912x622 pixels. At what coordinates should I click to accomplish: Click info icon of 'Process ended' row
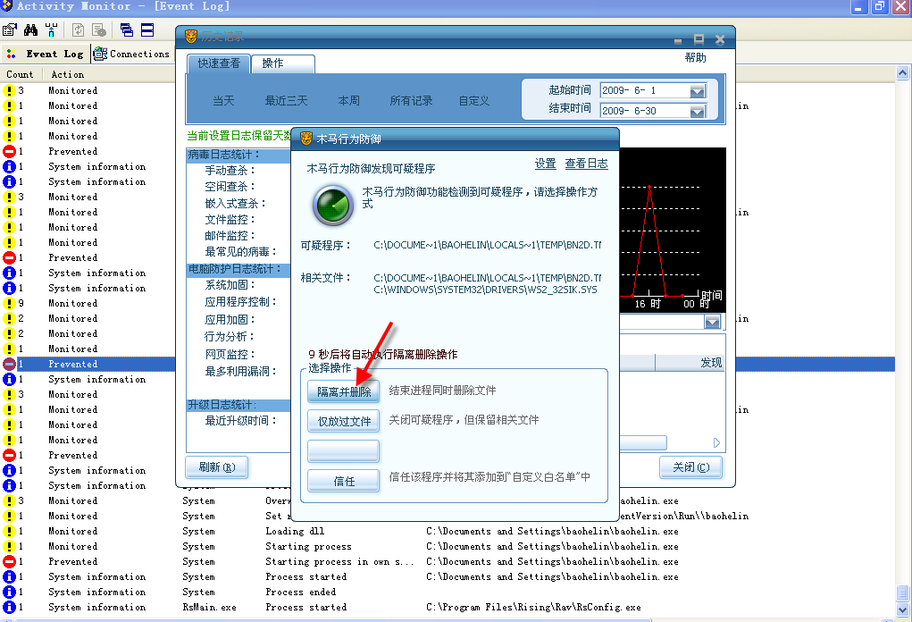pos(9,592)
